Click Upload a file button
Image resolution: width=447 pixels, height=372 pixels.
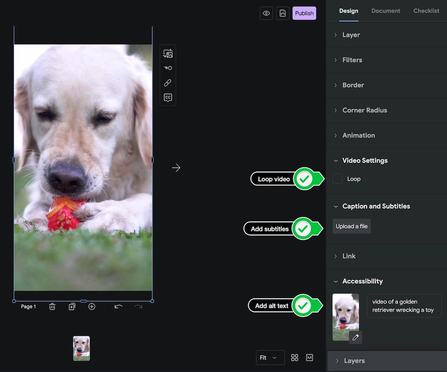[x=351, y=226]
